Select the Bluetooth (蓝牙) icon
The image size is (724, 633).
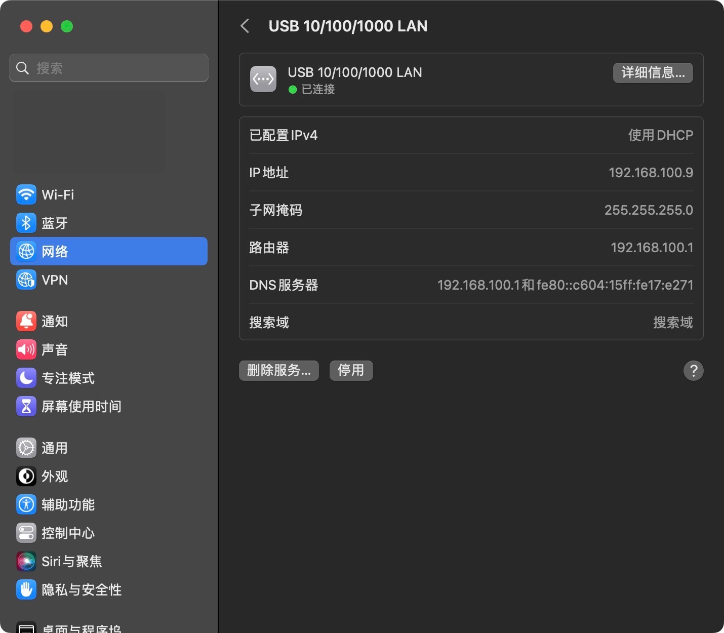26,223
